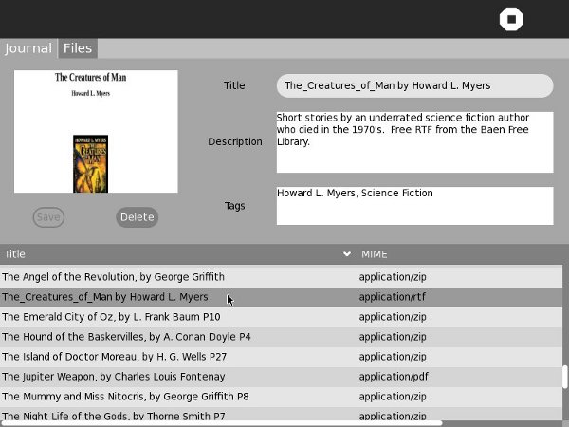Viewport: 569px width, 427px height.
Task: Click inside the Description text box
Action: pos(414,142)
